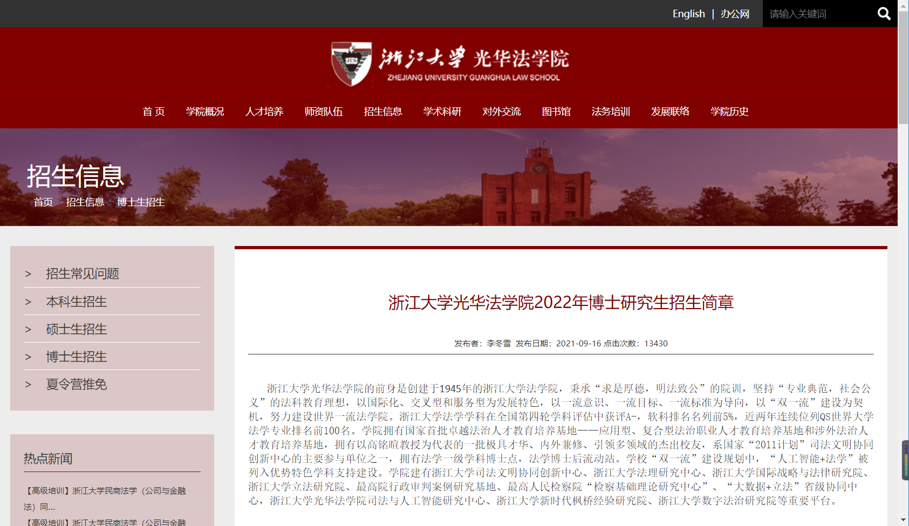Open the 学术科研 navigation menu
This screenshot has height=526, width=909.
pos(442,112)
